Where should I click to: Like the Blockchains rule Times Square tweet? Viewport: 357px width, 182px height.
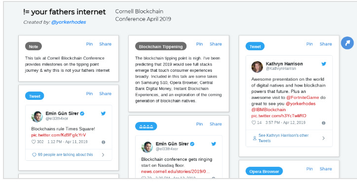click(34, 142)
